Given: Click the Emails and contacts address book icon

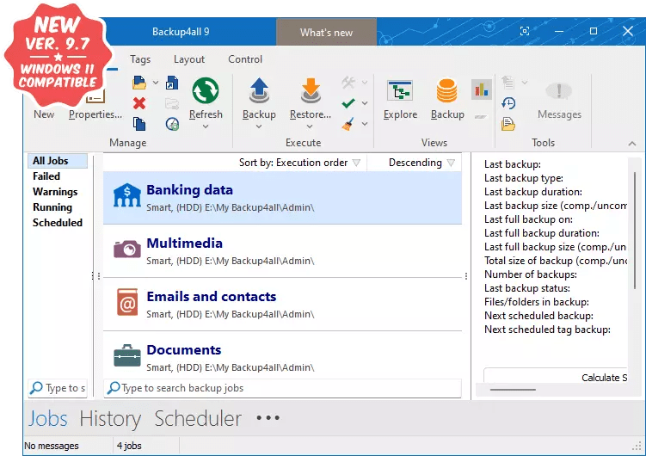Looking at the screenshot, I should coord(127,302).
